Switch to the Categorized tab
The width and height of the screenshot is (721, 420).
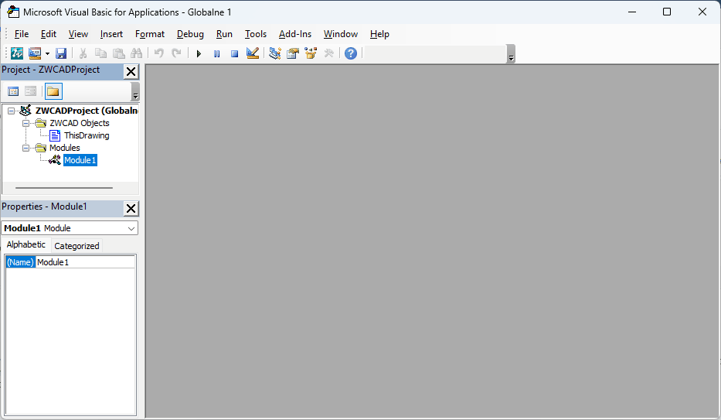[77, 246]
